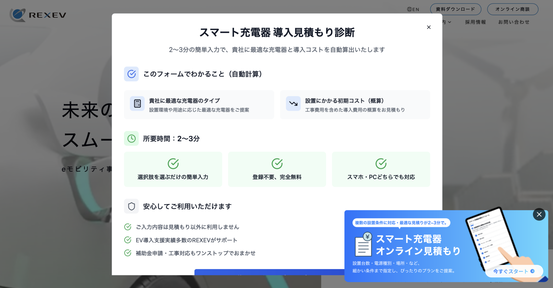
Task: Click the green check beside ご入力内容は見積もり以外に利用しません
Action: pos(127,227)
